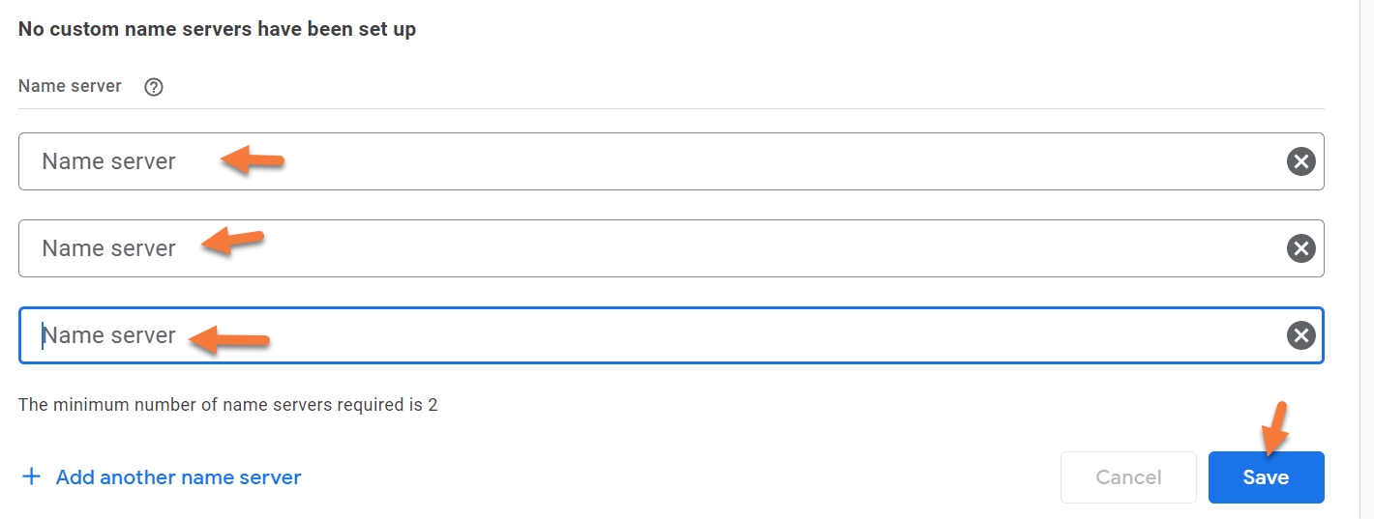The image size is (1374, 519).
Task: Click the orange arrow in the first field
Action: point(252,160)
